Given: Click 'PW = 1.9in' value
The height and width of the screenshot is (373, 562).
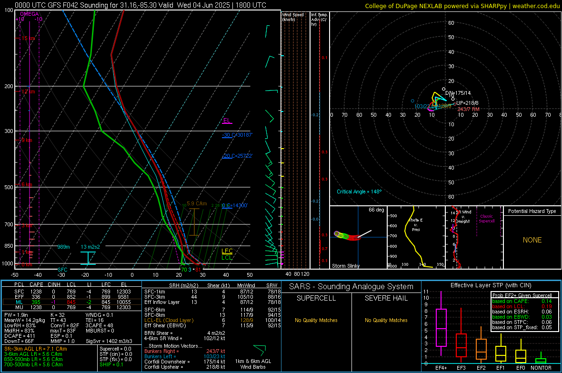Looking at the screenshot, I should coord(16,315).
